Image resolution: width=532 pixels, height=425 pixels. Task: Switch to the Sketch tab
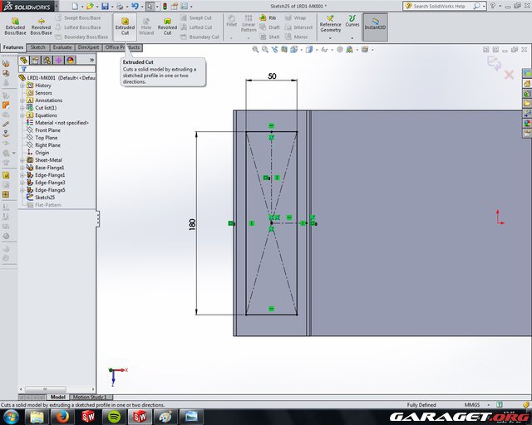click(x=38, y=47)
